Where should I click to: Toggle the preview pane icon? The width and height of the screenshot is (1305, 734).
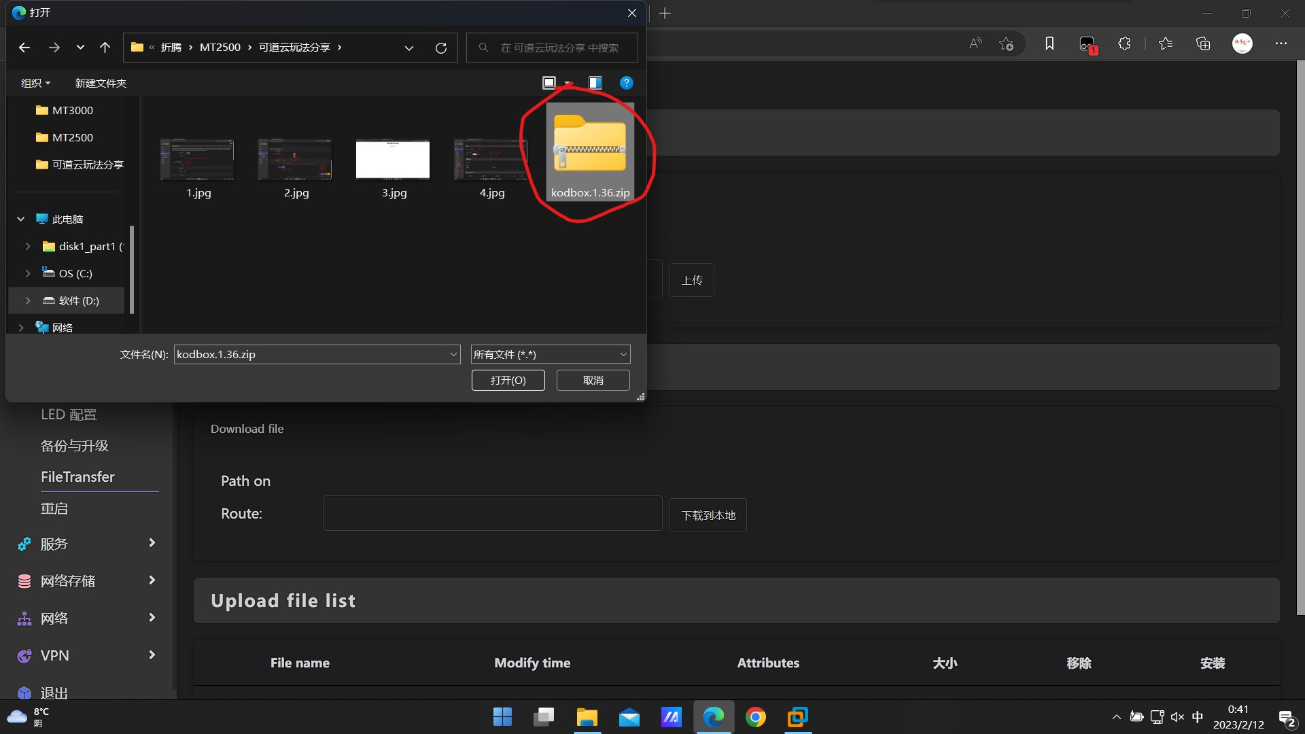(x=595, y=83)
